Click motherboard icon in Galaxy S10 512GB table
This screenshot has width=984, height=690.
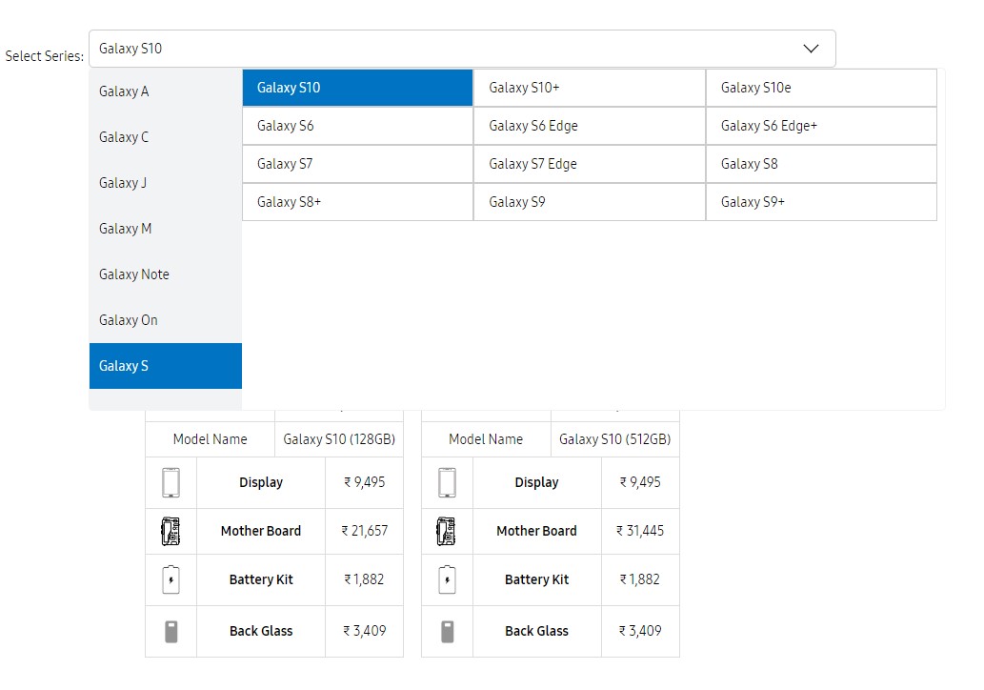447,531
